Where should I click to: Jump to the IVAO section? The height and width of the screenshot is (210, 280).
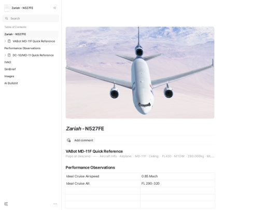[8, 62]
